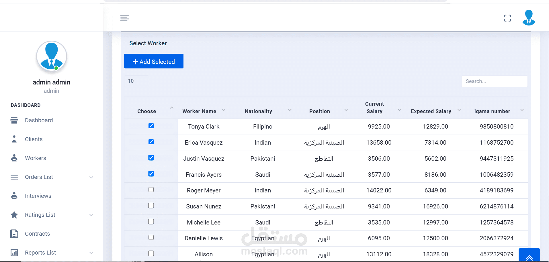The height and width of the screenshot is (262, 549).
Task: Uncheck the Tonya Clark checkbox
Action: click(x=151, y=126)
